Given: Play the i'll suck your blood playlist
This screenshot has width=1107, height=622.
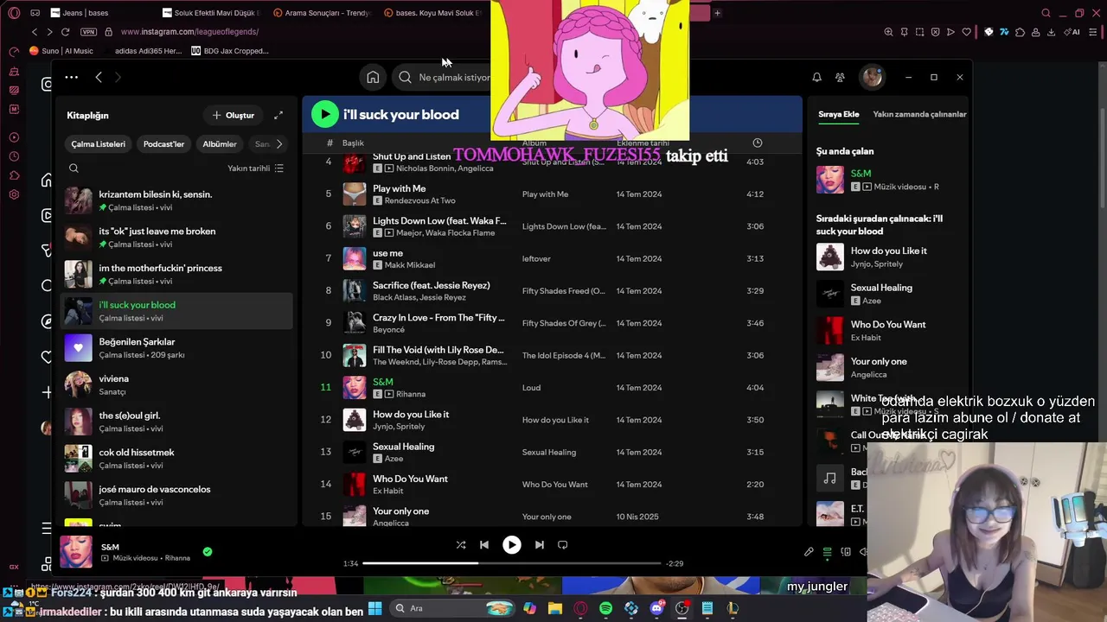Looking at the screenshot, I should click(x=324, y=114).
